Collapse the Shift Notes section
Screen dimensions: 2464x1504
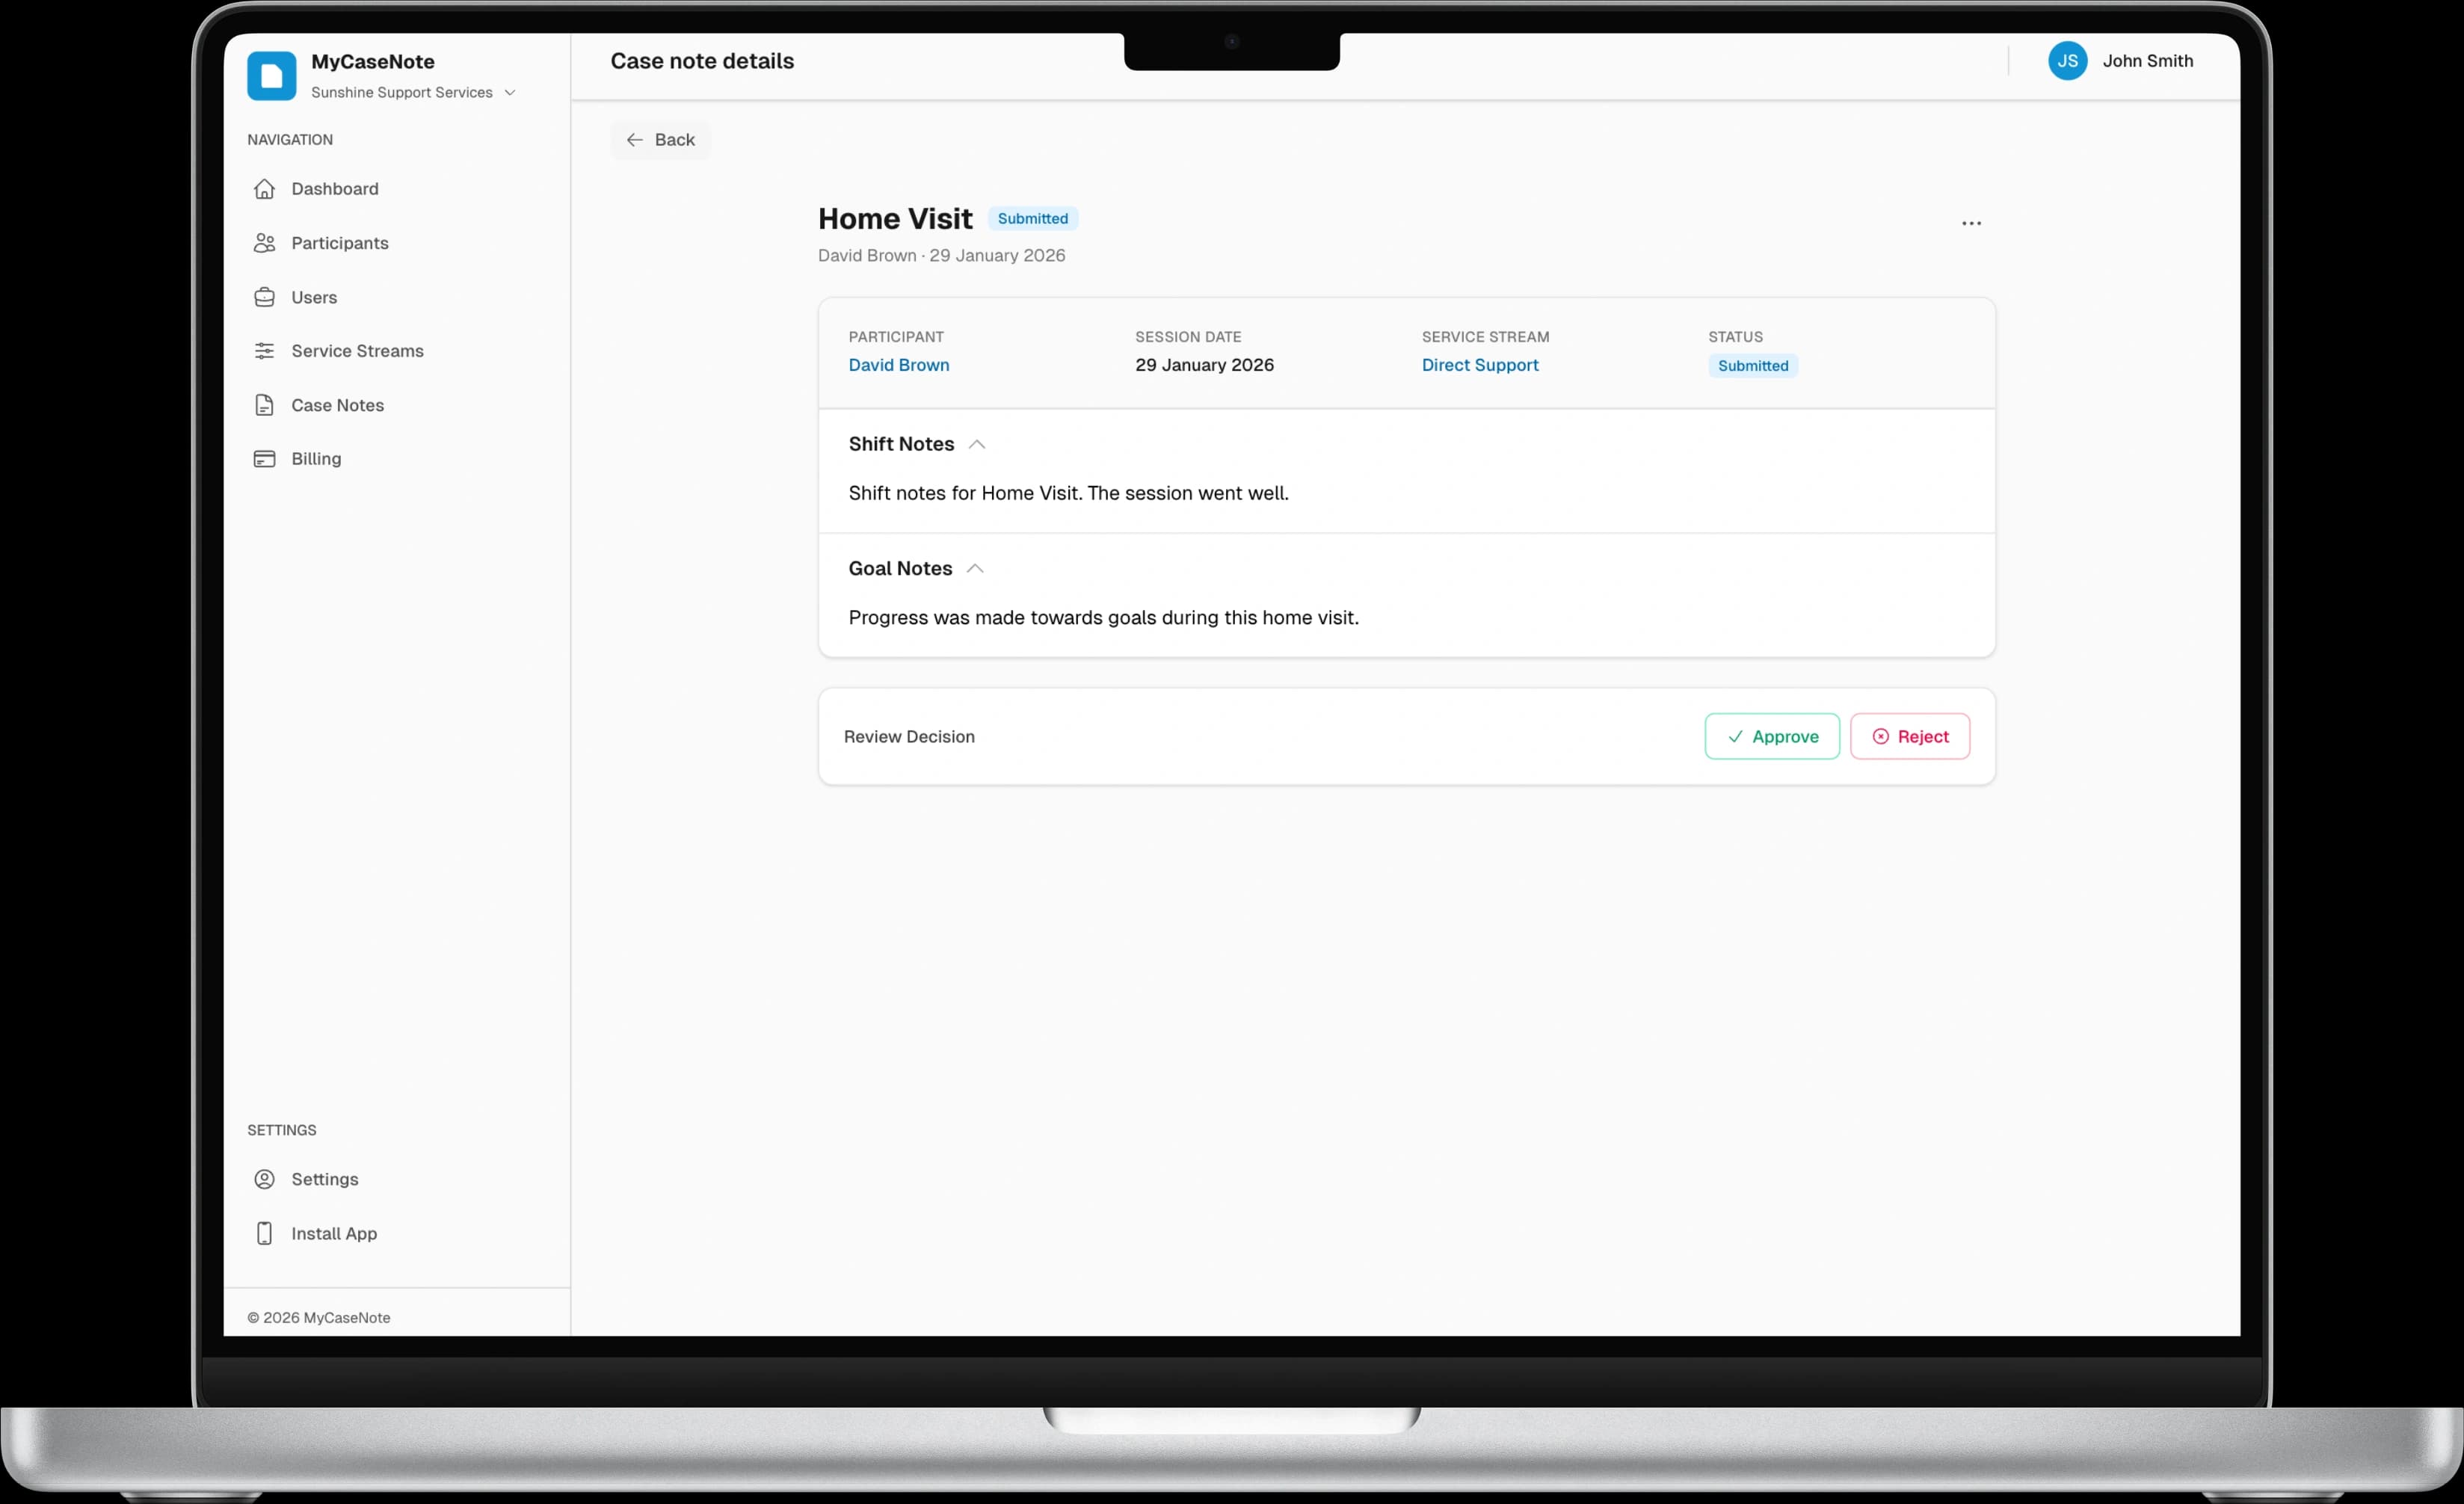point(977,444)
